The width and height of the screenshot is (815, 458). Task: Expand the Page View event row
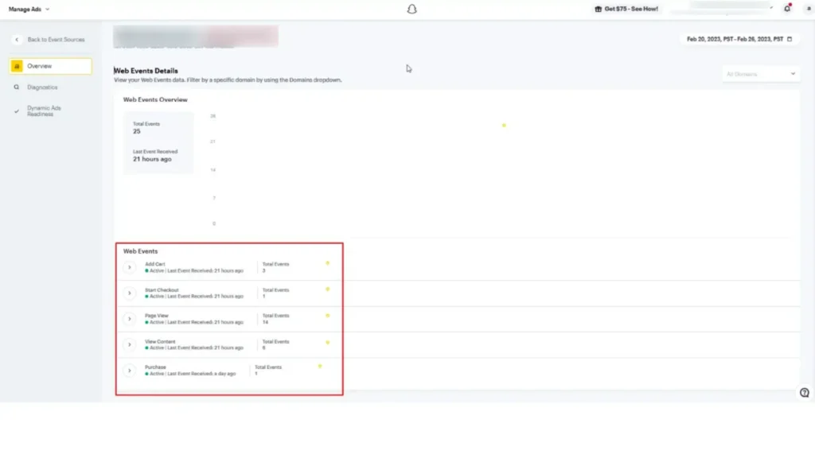(130, 319)
